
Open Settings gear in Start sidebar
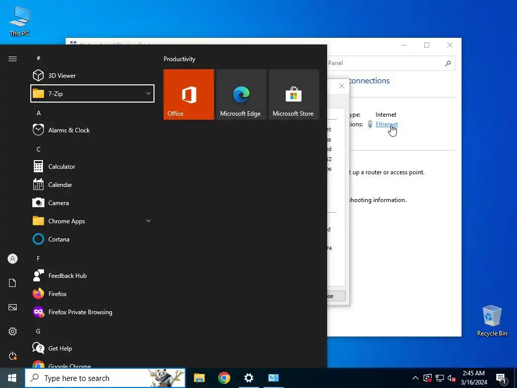tap(13, 331)
